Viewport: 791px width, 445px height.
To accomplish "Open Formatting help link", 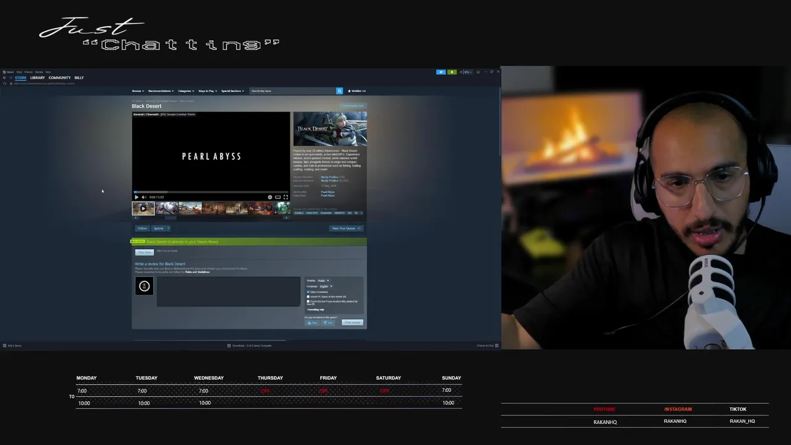I will (316, 310).
